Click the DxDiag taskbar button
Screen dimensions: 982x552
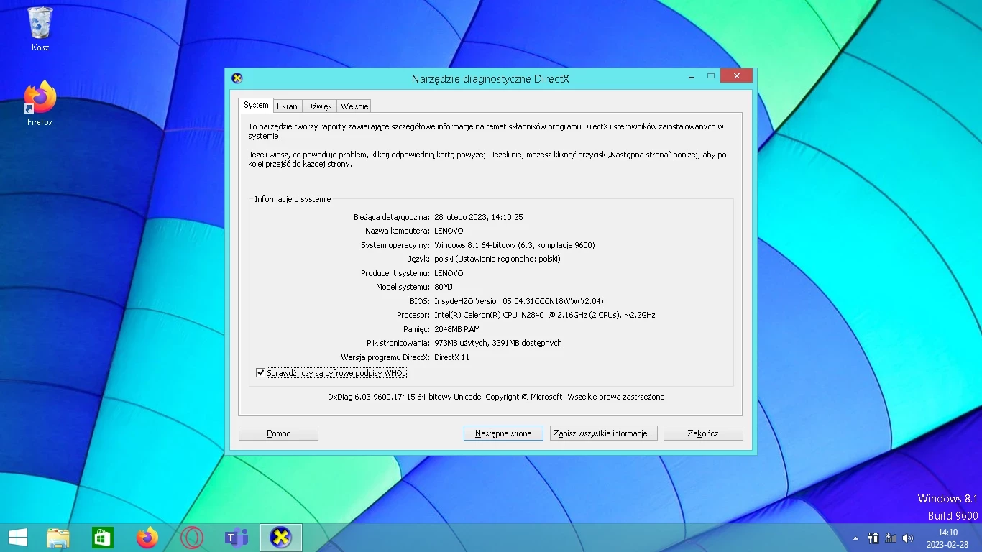[280, 538]
